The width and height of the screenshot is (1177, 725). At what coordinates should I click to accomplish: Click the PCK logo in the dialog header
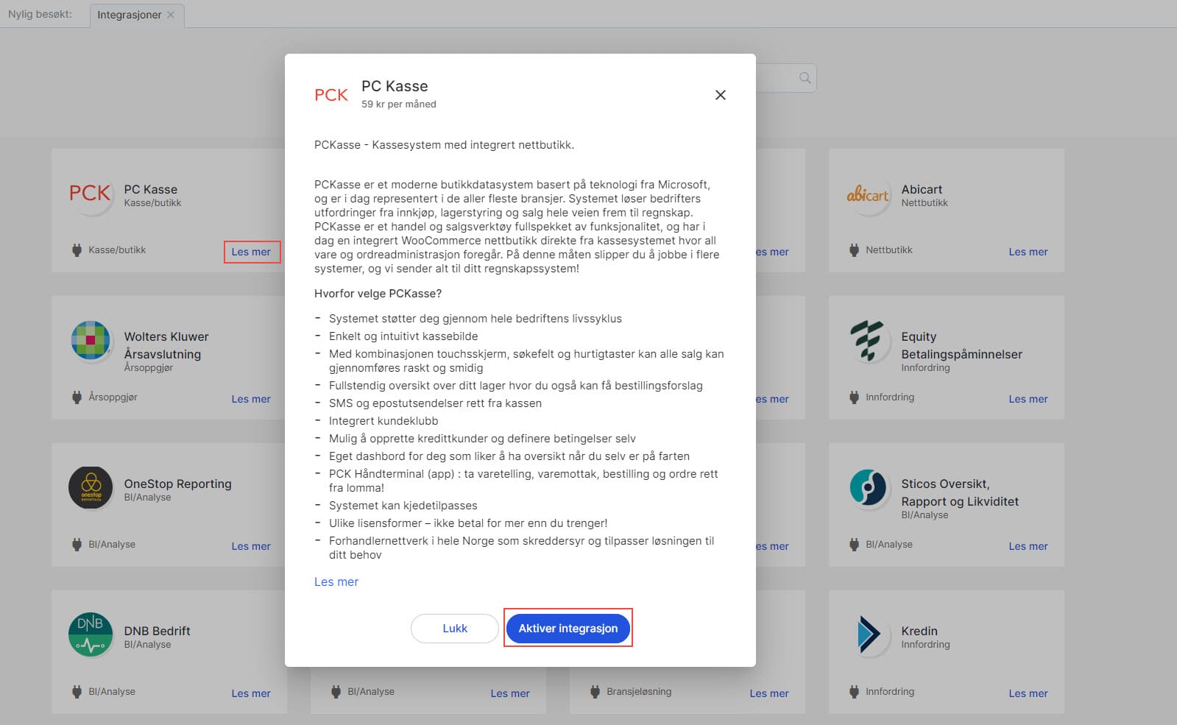(331, 95)
